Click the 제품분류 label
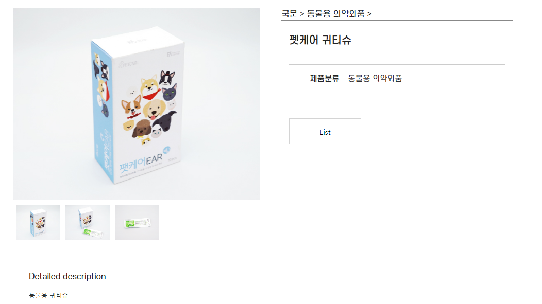 pyautogui.click(x=325, y=78)
